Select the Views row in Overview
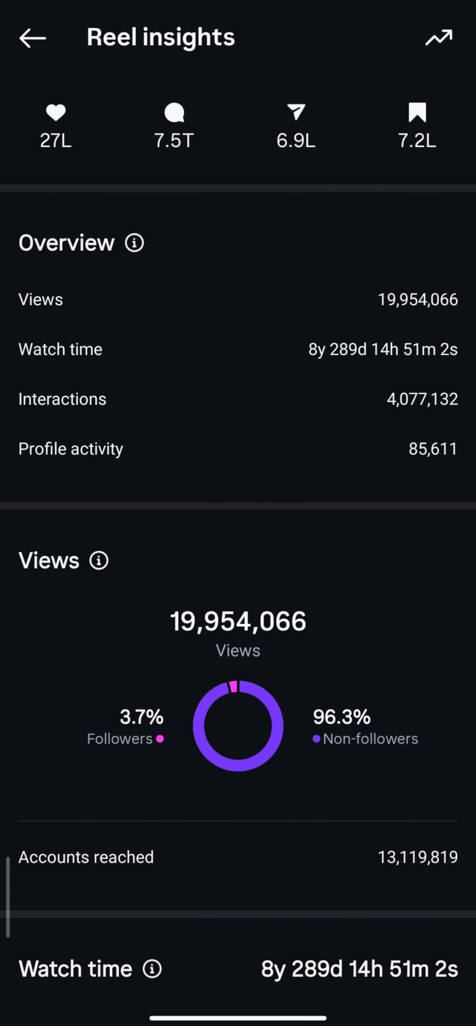Screen dimensions: 476x1026 pos(238,300)
